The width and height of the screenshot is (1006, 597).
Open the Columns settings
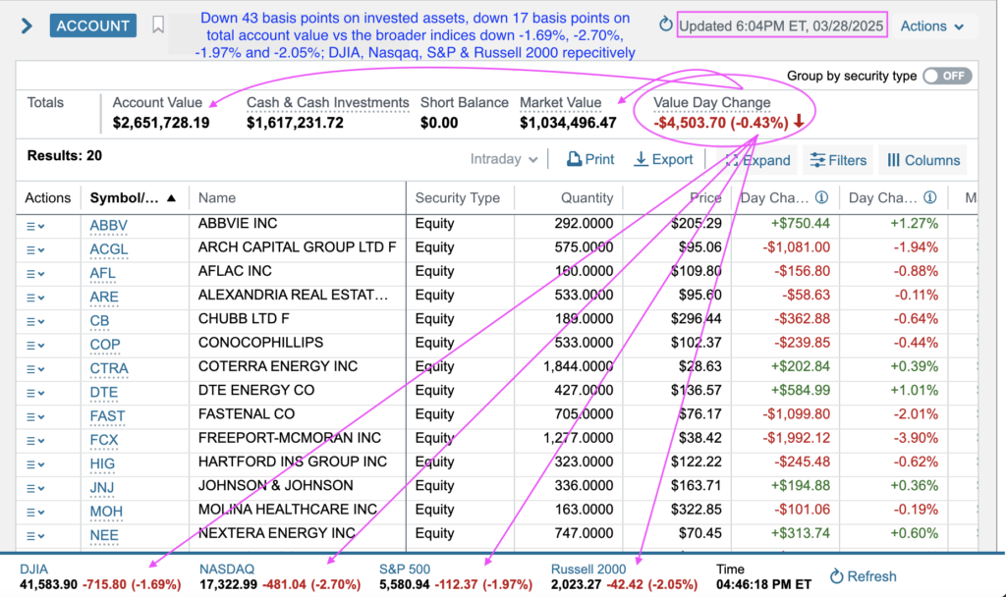pyautogui.click(x=923, y=160)
